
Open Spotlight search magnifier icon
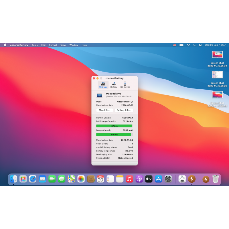[x=195, y=45]
